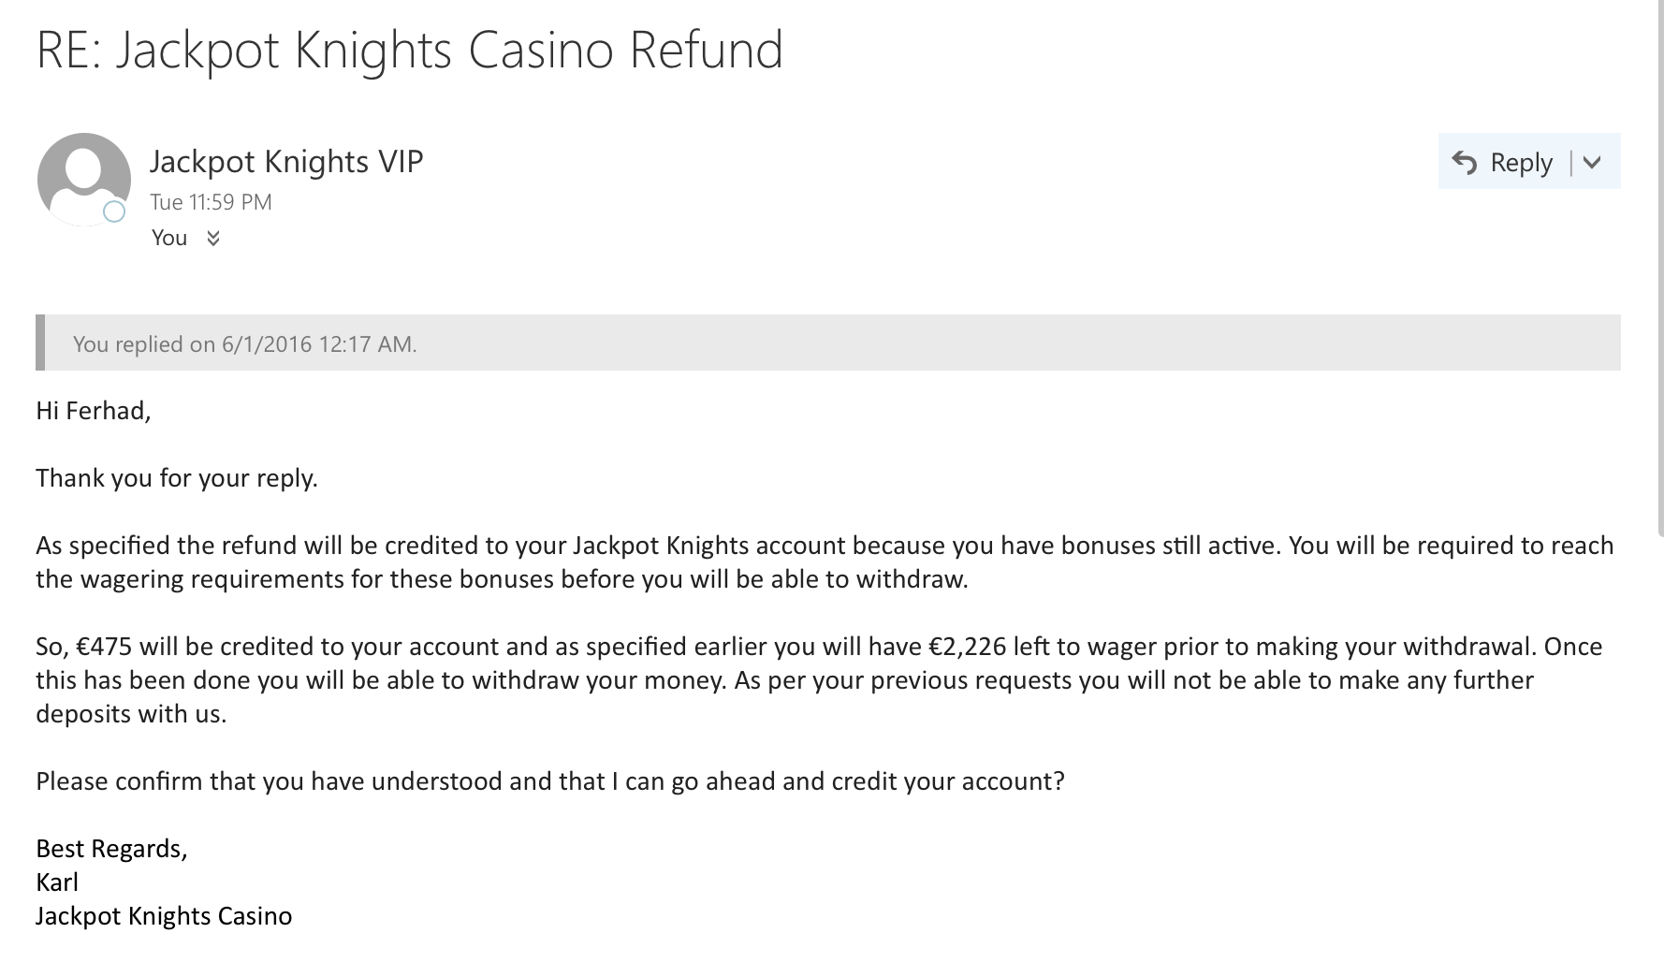The width and height of the screenshot is (1664, 962).
Task: Click the greeting "Hi Ferhad,"
Action: click(x=93, y=411)
